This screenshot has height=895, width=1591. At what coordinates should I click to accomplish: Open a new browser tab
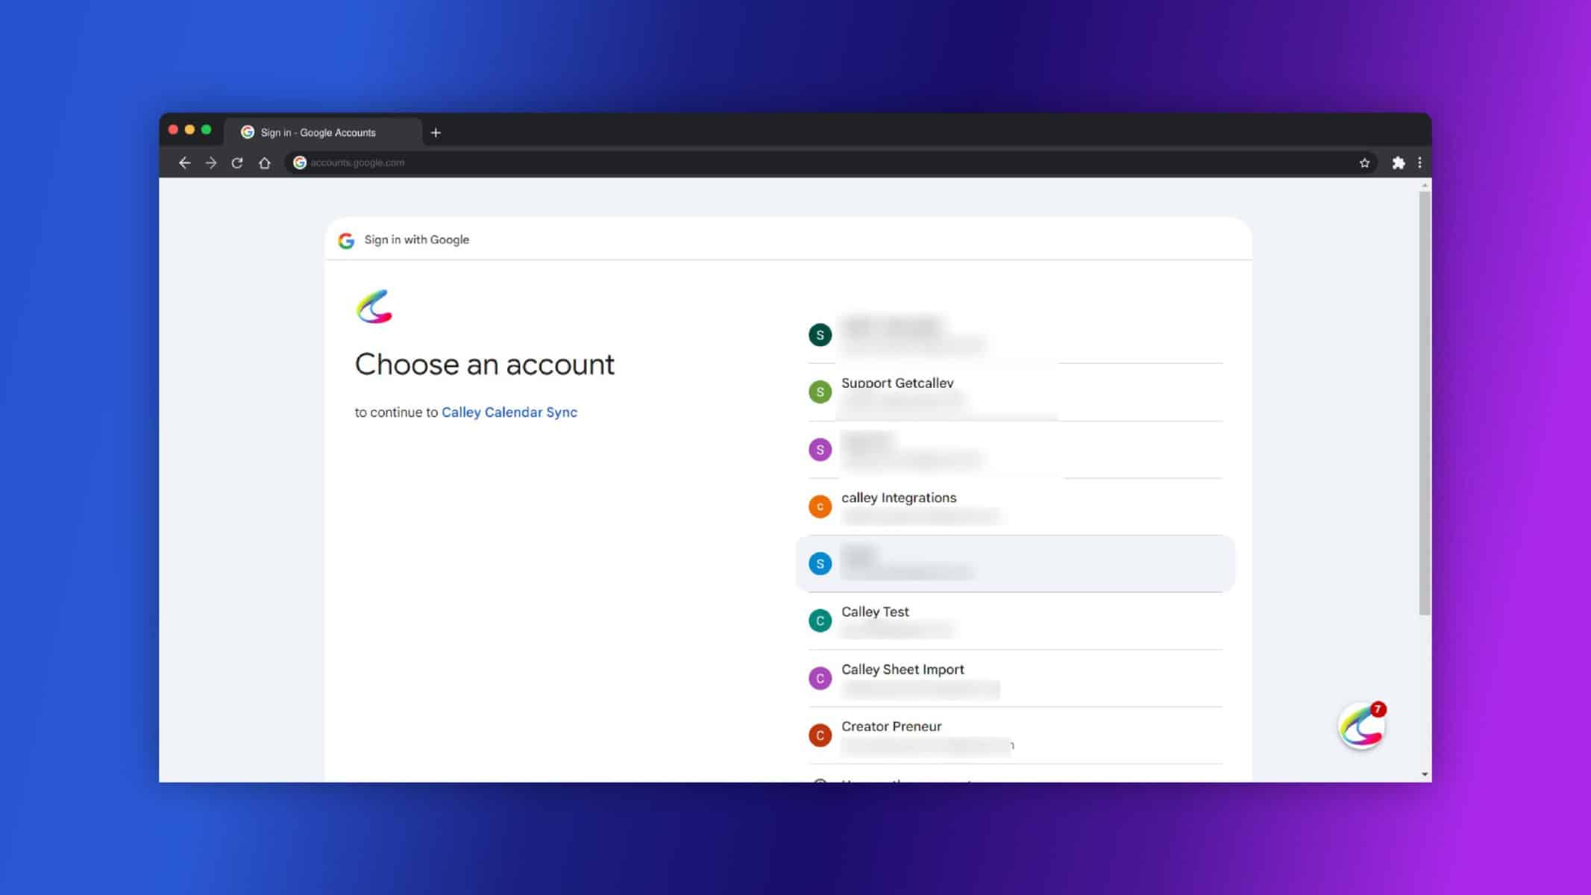tap(436, 133)
